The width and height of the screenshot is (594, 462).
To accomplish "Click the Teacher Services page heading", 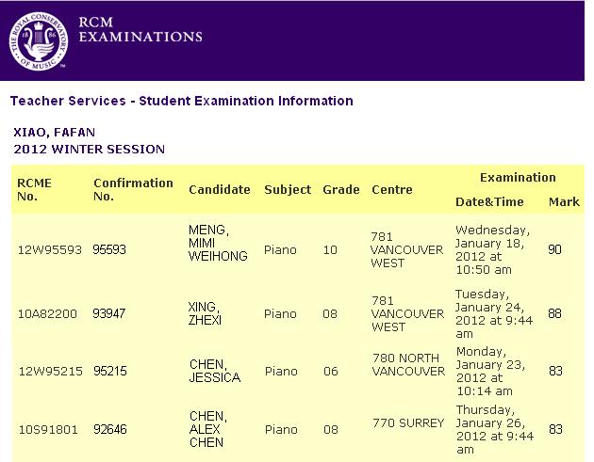I will [181, 101].
